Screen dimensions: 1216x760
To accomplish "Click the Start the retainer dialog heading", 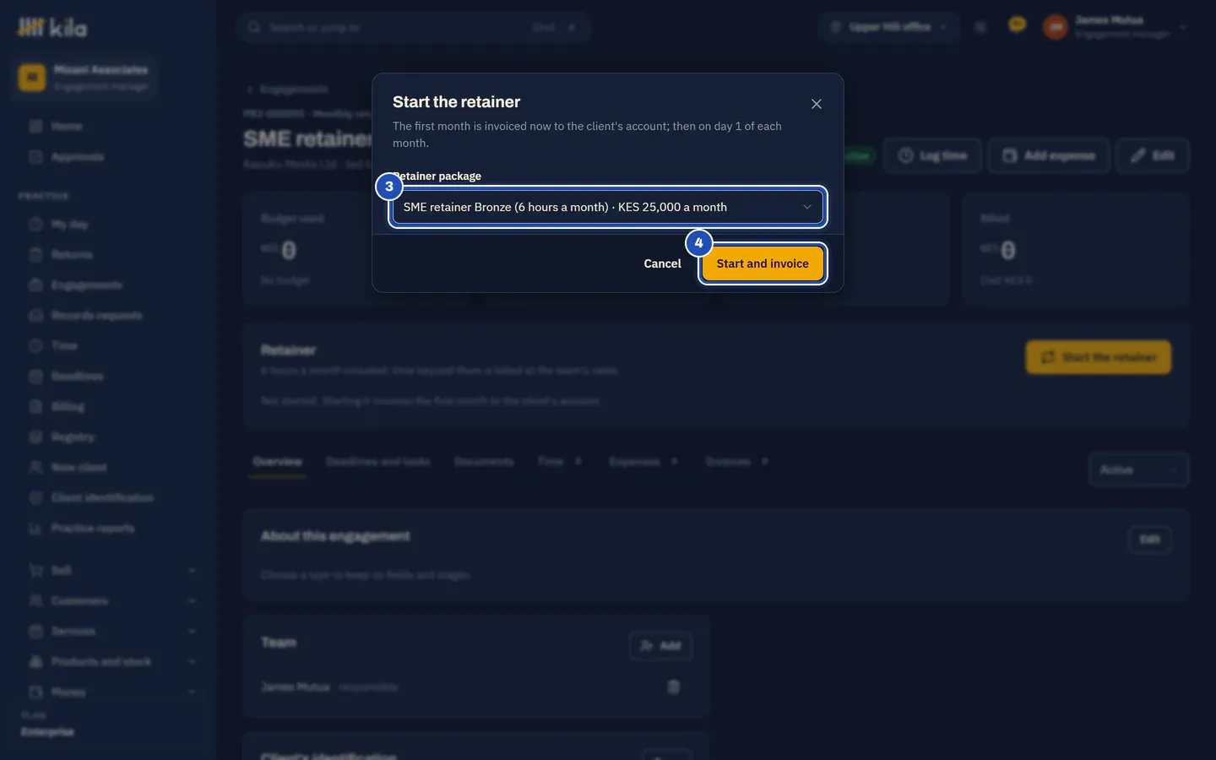I will coord(456,101).
